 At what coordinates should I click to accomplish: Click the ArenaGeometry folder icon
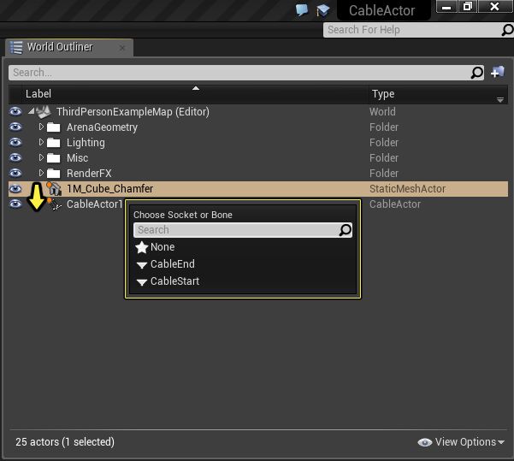(54, 127)
